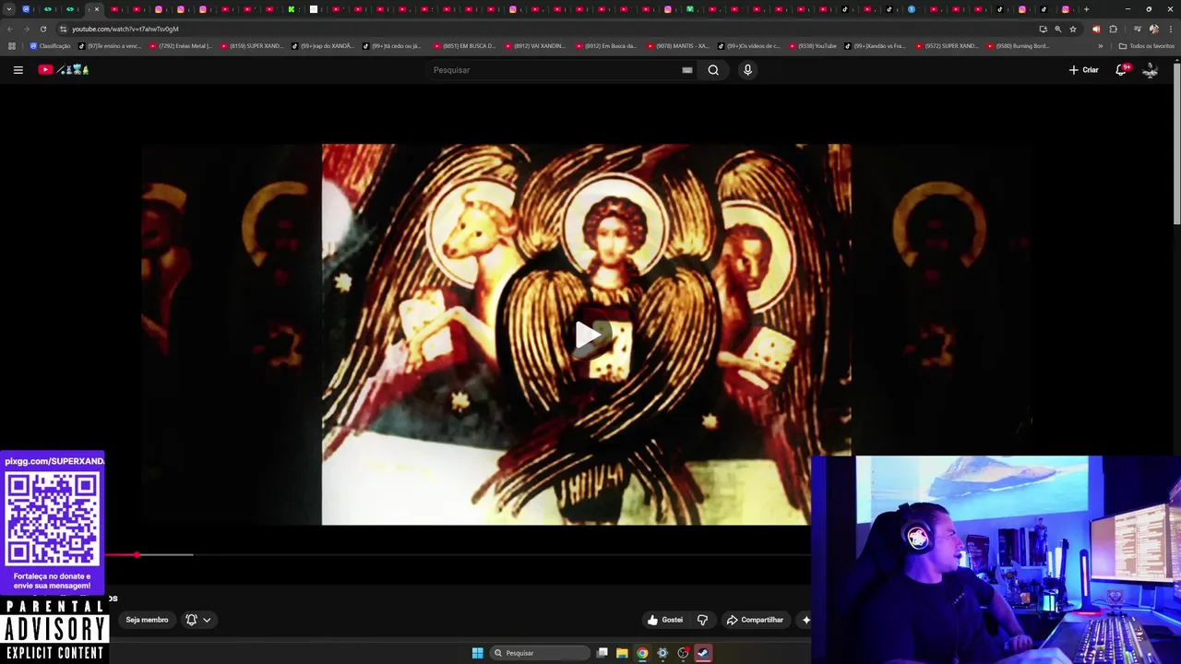Open Burning Bord bookmark
The height and width of the screenshot is (664, 1181).
point(1018,46)
